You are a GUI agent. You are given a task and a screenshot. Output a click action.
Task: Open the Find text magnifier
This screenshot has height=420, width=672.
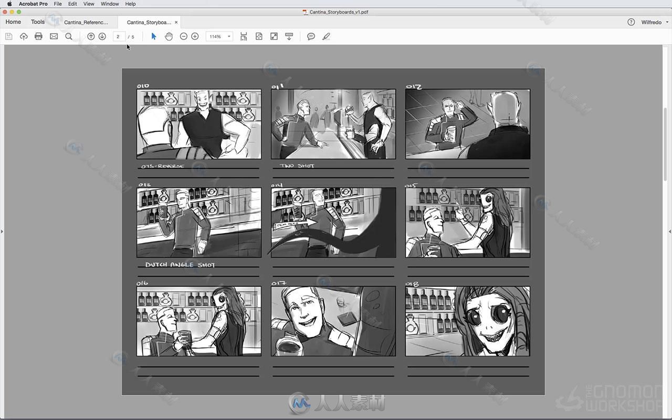[x=69, y=36]
